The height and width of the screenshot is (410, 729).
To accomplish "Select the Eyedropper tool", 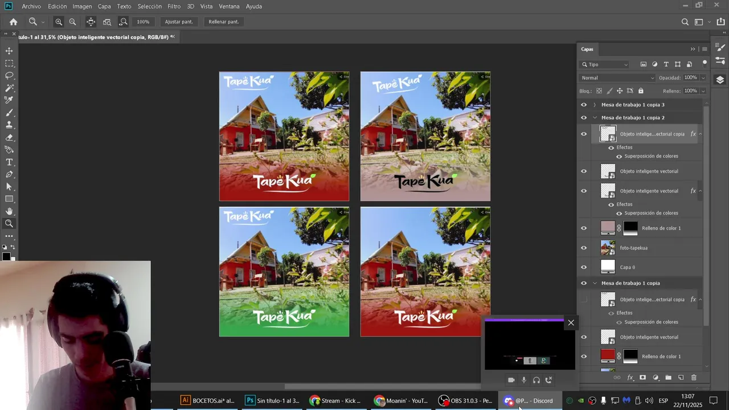I will pos(9,100).
